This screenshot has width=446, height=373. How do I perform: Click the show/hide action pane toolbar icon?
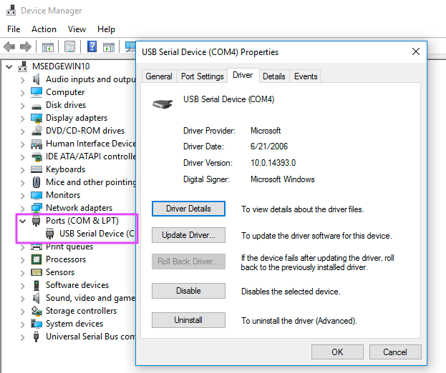tap(109, 47)
